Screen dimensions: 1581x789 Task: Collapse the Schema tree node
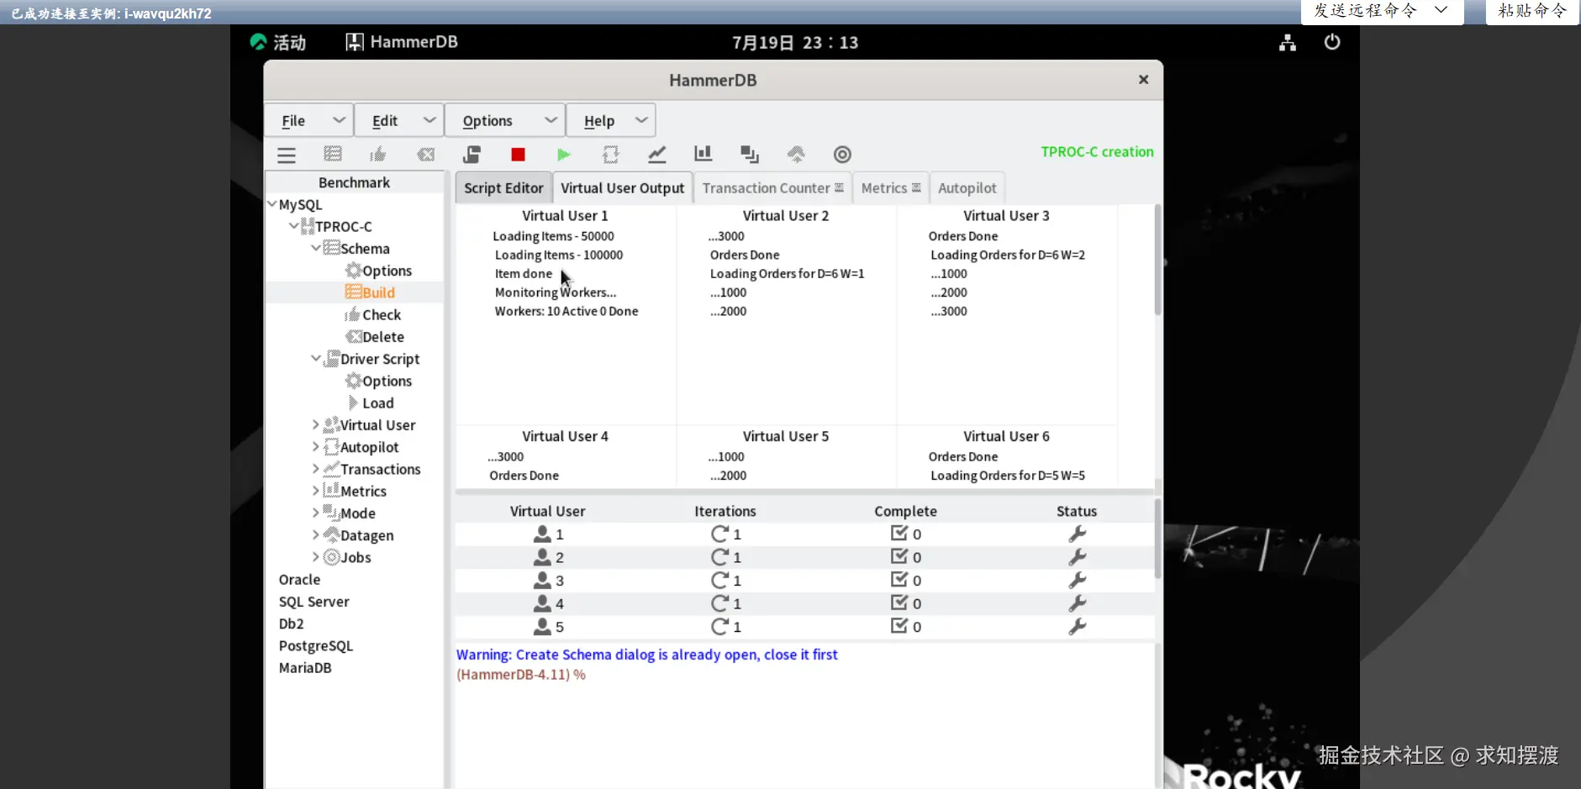pos(316,248)
